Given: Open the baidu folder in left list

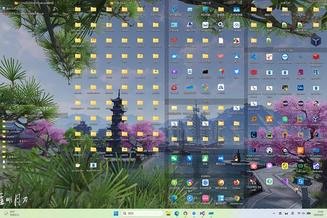Looking at the screenshot, I should pyautogui.click(x=8, y=127).
